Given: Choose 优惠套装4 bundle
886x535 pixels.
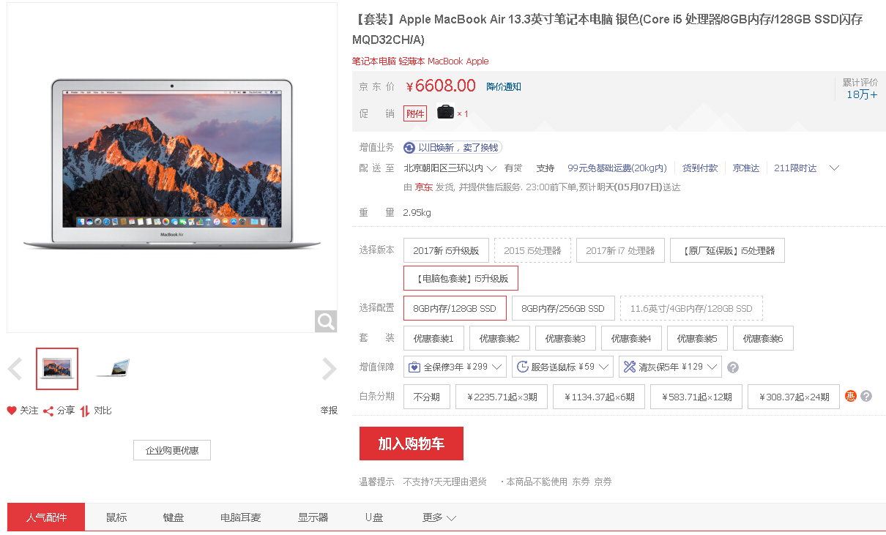Looking at the screenshot, I should [631, 338].
